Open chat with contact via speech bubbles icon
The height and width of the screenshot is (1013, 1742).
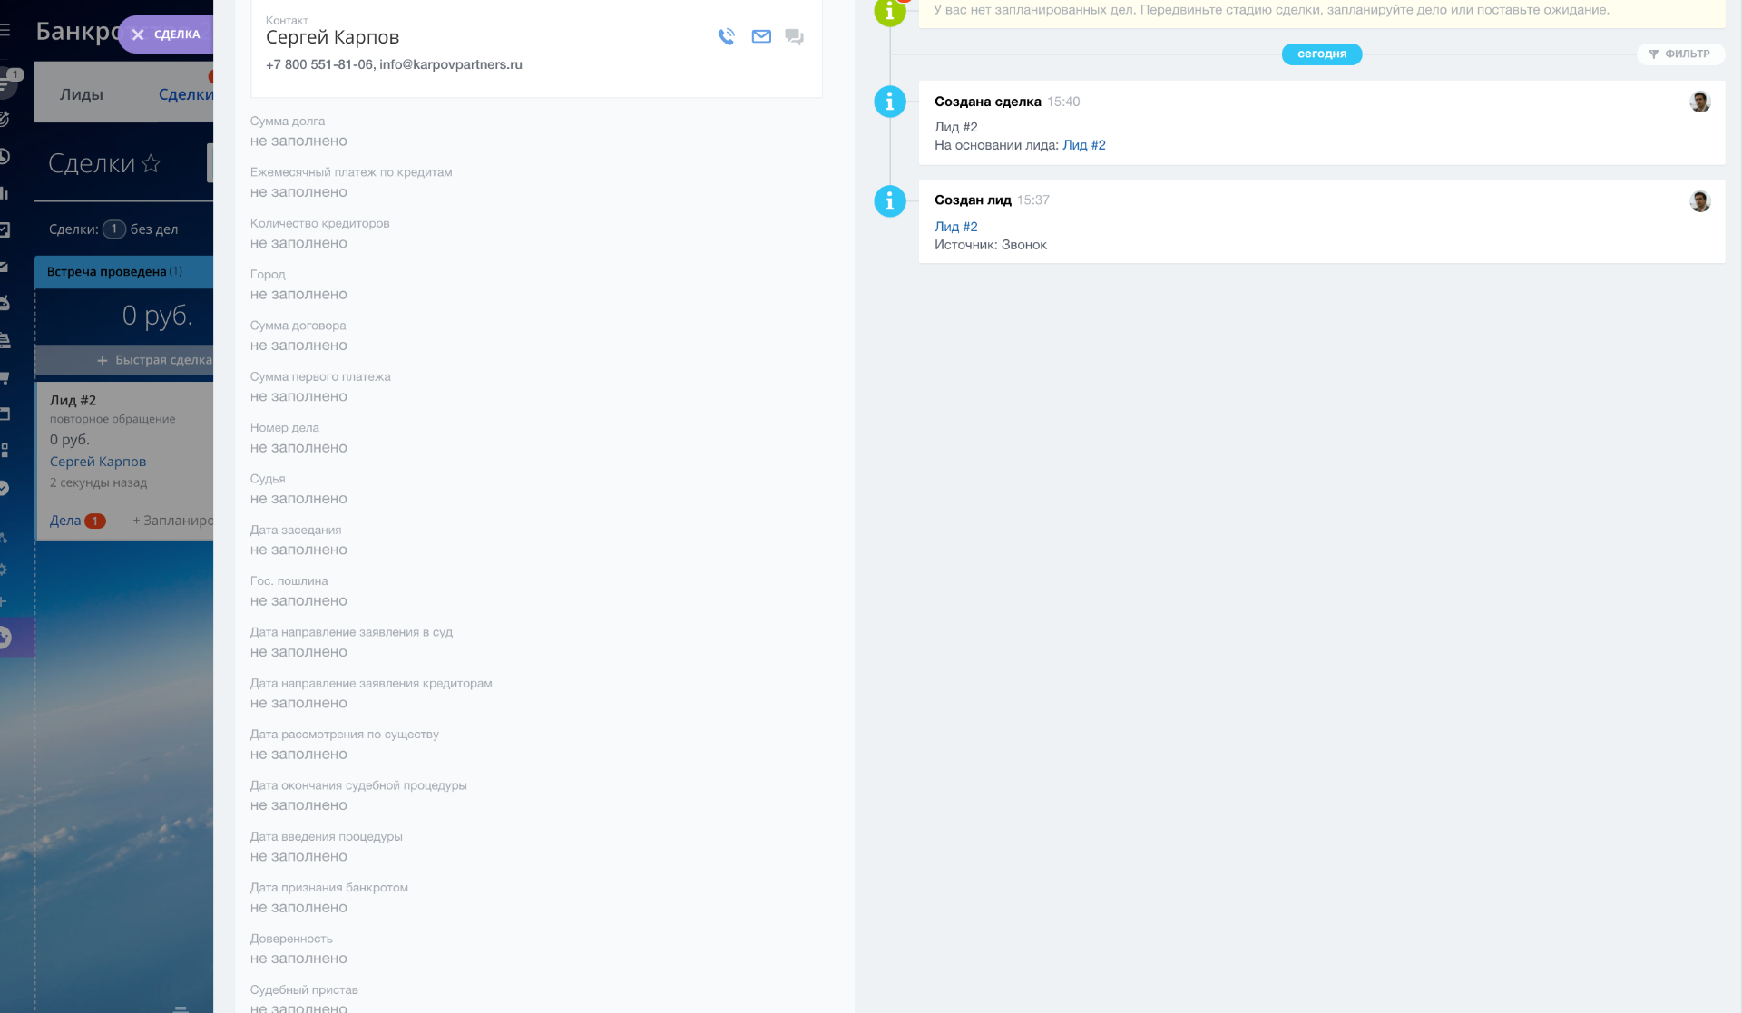(794, 37)
